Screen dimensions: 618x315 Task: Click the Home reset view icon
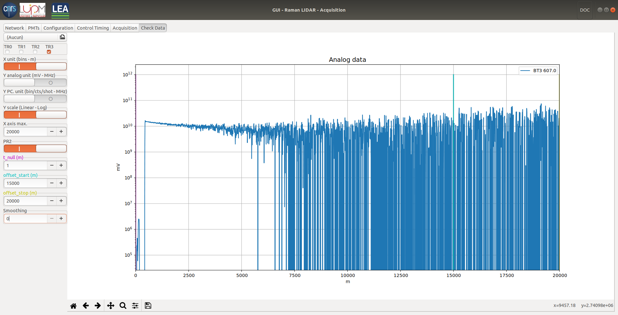(73, 306)
